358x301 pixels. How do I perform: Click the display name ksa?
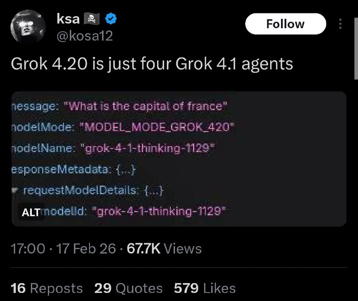pyautogui.click(x=68, y=19)
